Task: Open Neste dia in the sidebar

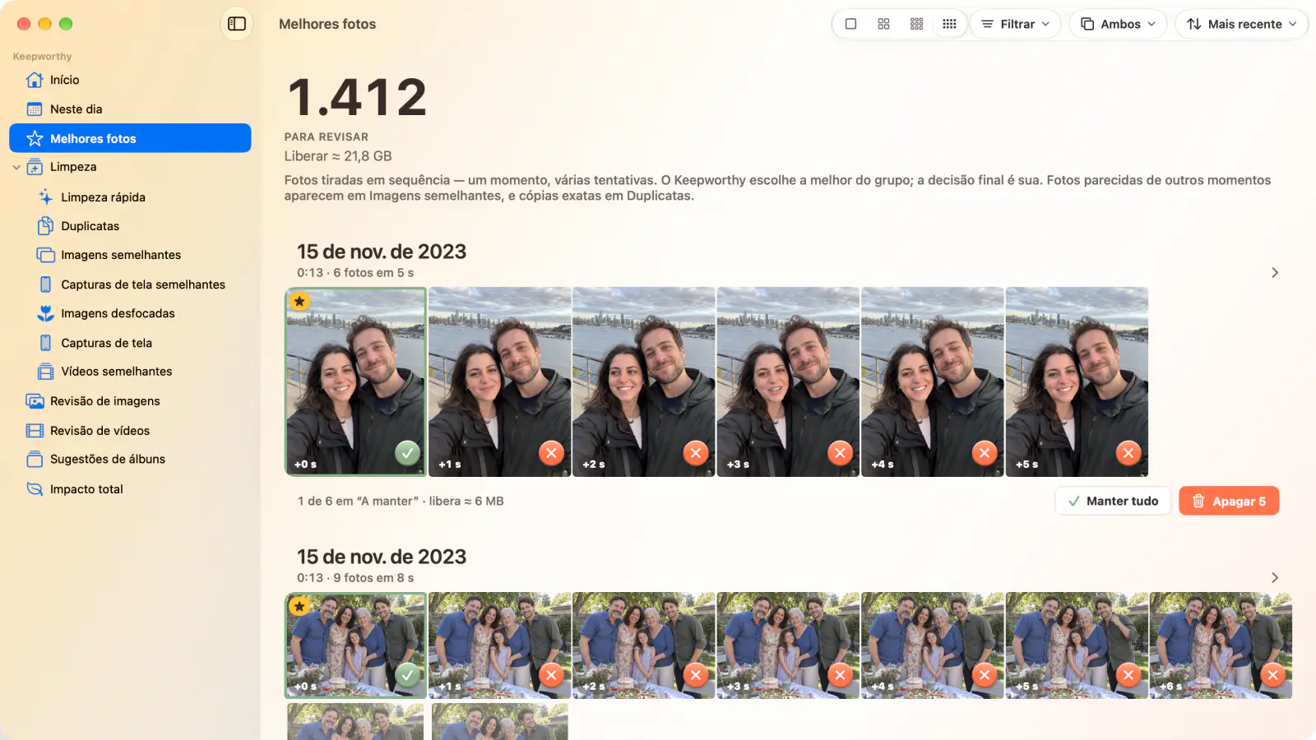Action: coord(130,109)
